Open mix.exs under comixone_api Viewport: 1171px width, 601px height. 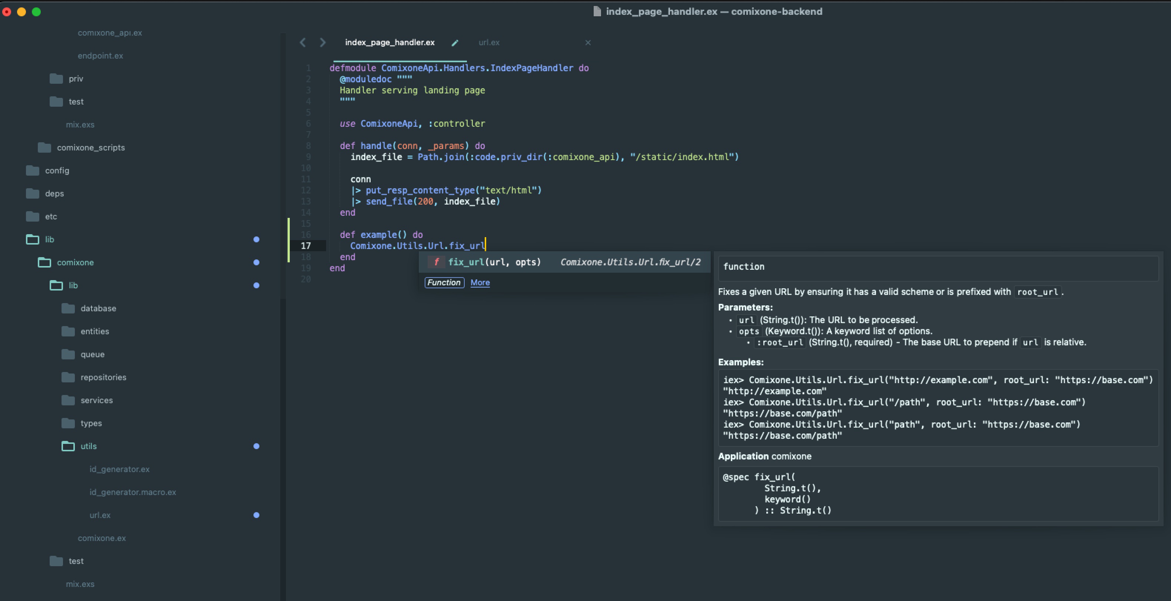tap(80, 124)
